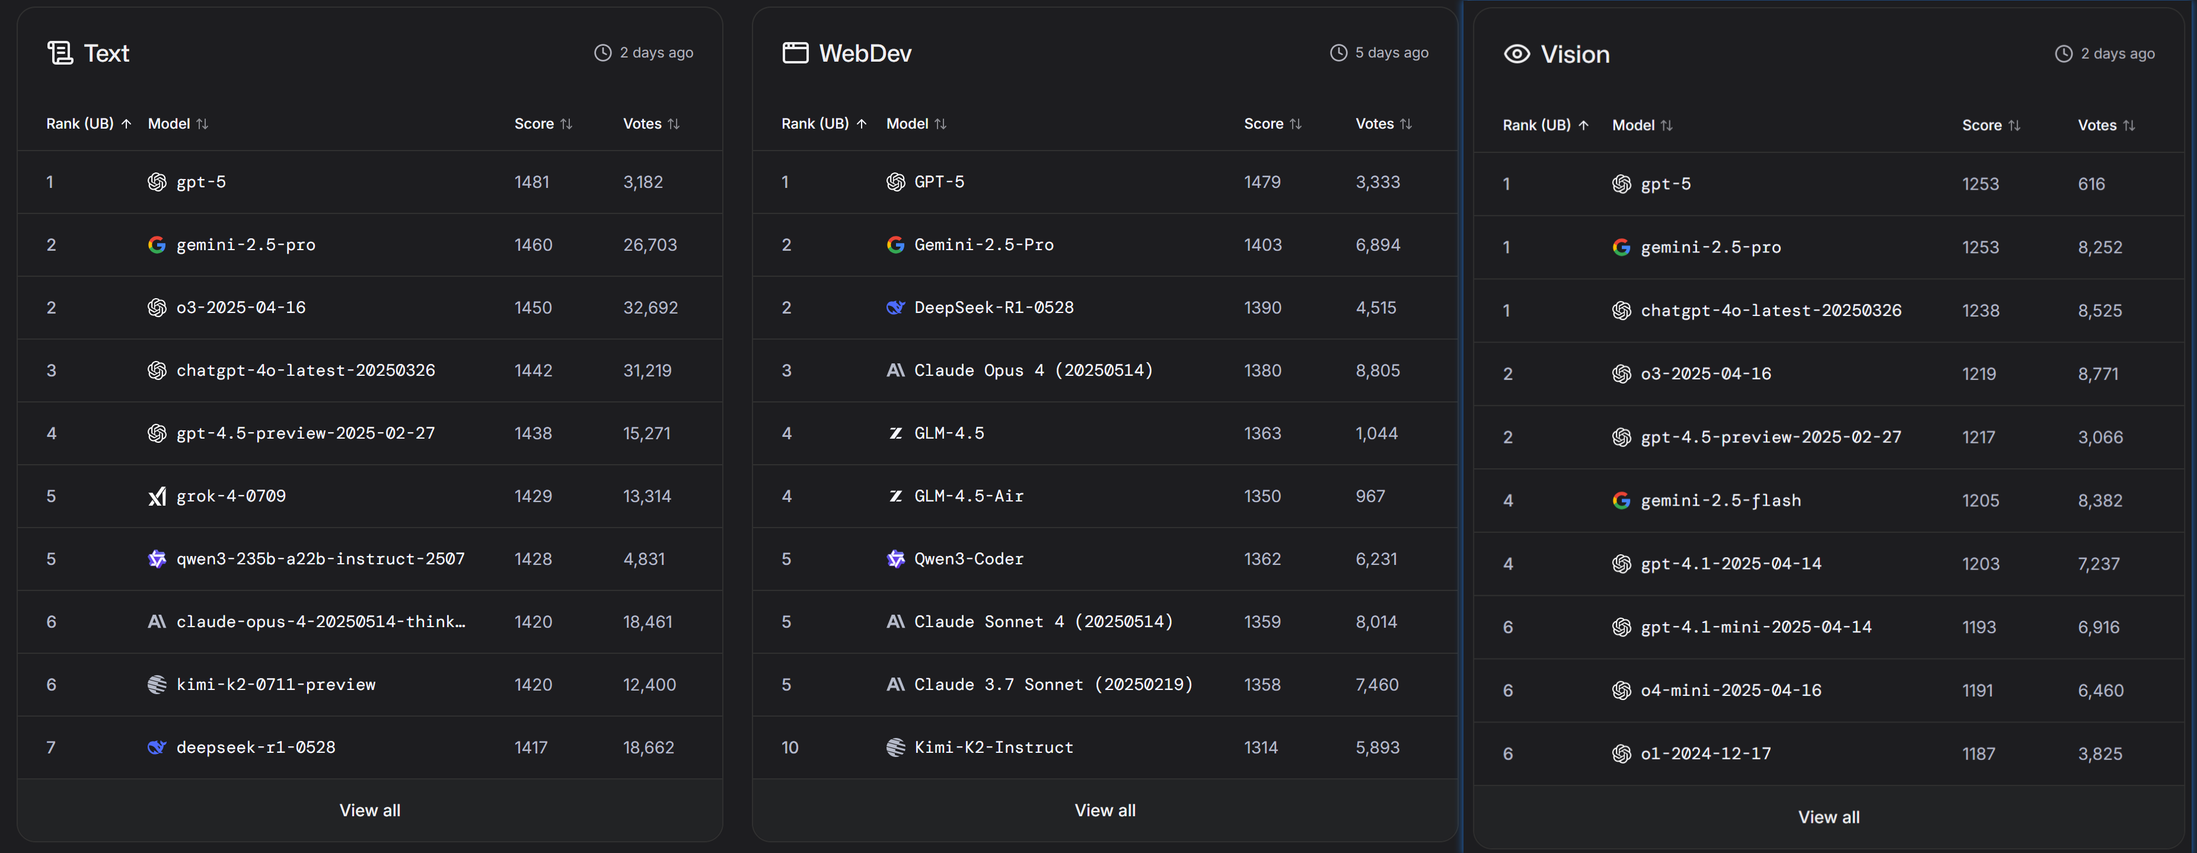Sort WebDev table by Votes column

[1383, 123]
